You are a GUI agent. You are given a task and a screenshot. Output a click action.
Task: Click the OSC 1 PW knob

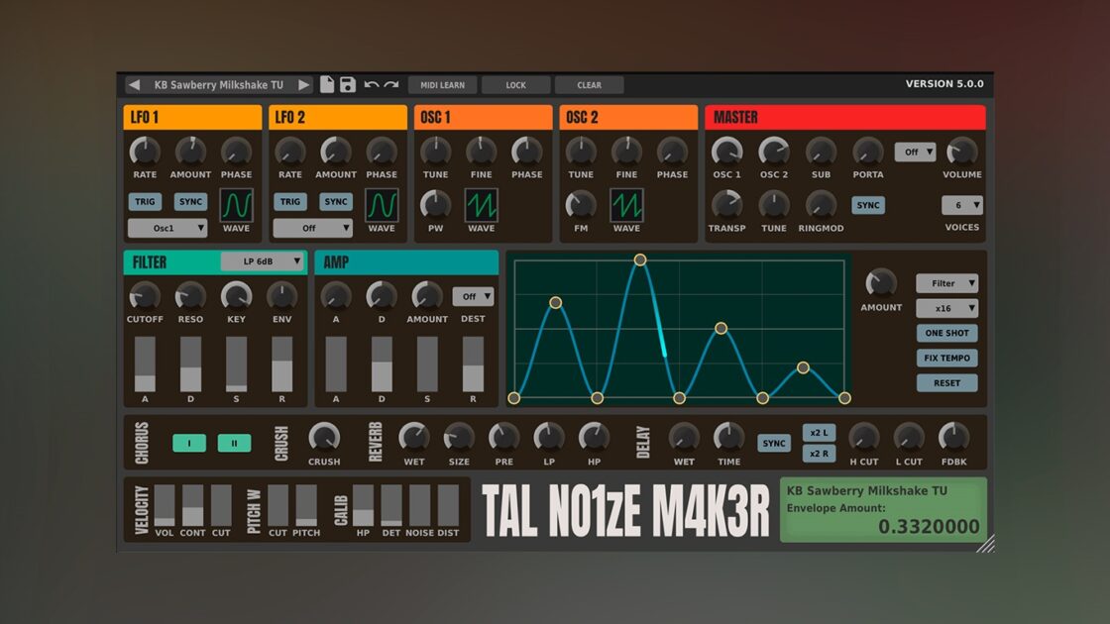pos(435,205)
